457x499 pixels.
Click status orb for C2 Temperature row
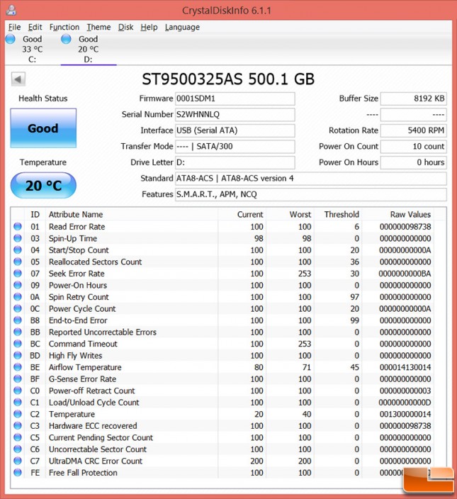(x=18, y=414)
